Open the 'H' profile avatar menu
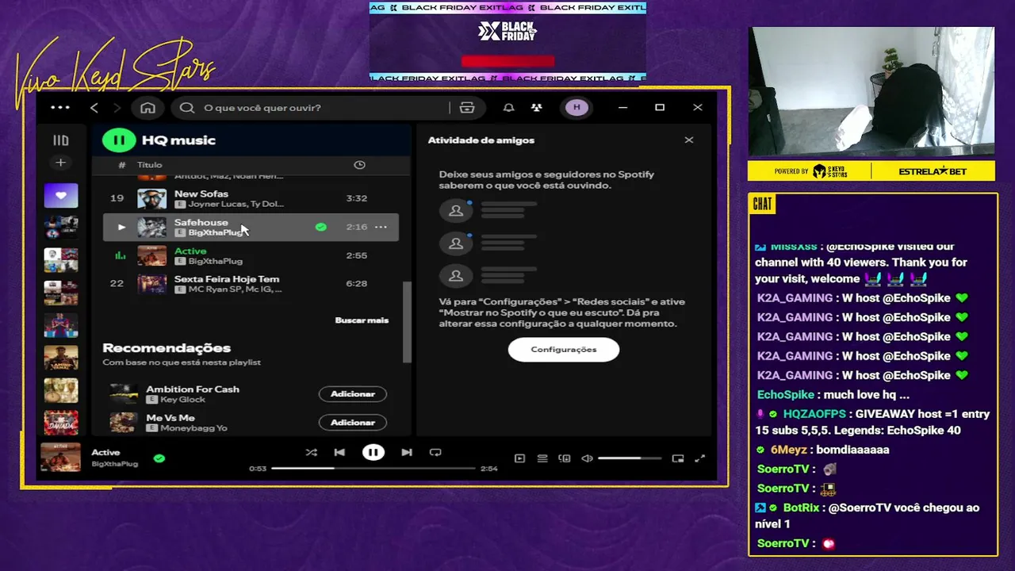1015x571 pixels. 576,108
